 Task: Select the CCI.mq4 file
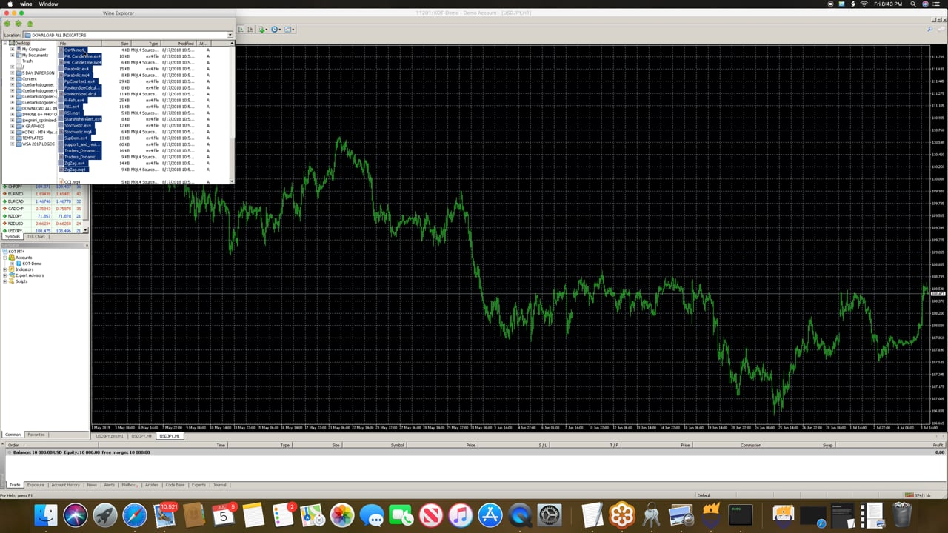click(x=73, y=181)
